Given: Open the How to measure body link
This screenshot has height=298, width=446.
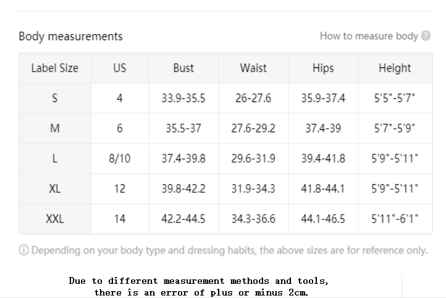Looking at the screenshot, I should [x=369, y=36].
